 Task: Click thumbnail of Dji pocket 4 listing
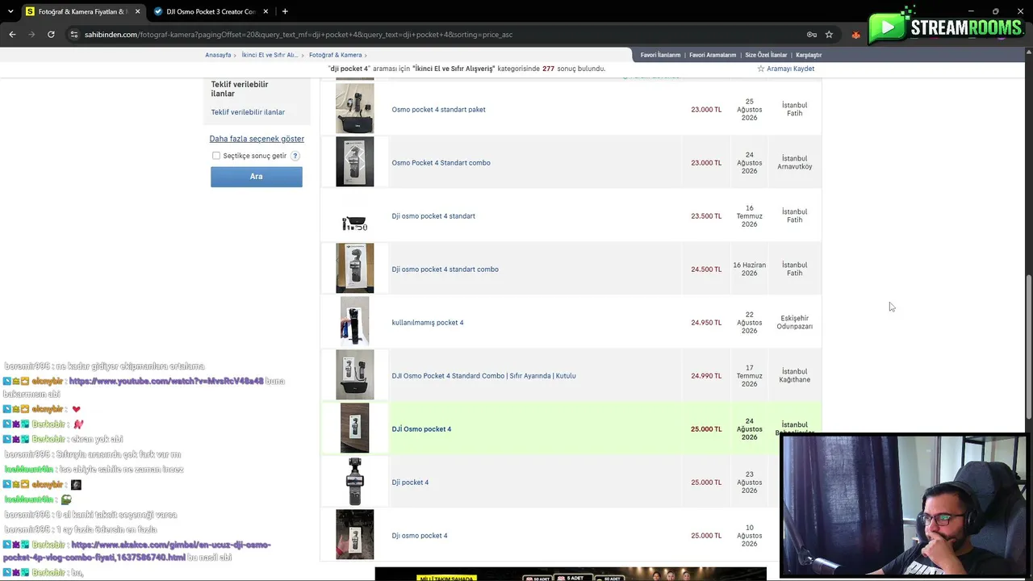pyautogui.click(x=354, y=482)
